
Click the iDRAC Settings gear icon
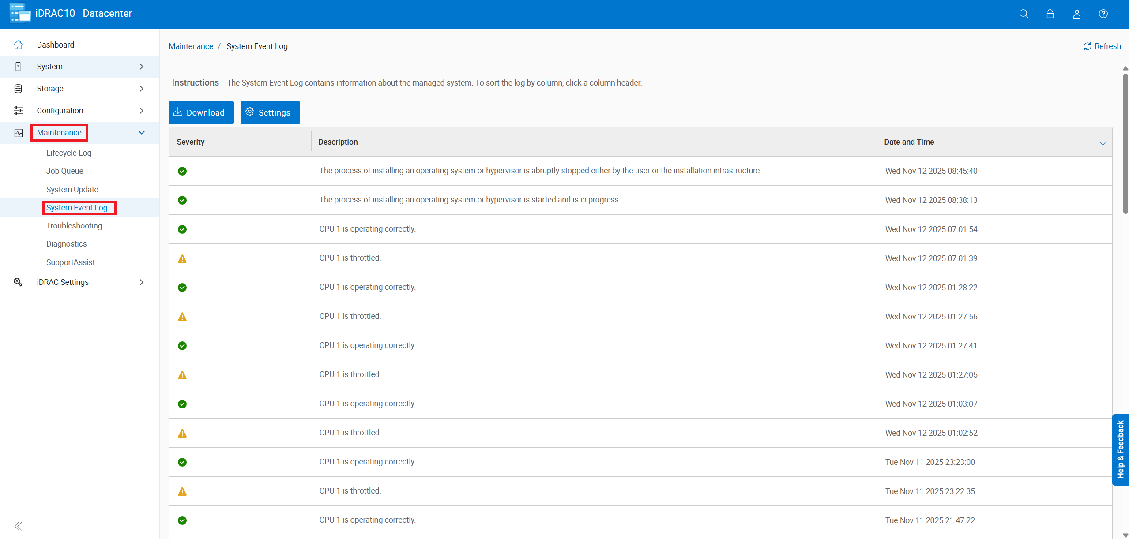(18, 282)
